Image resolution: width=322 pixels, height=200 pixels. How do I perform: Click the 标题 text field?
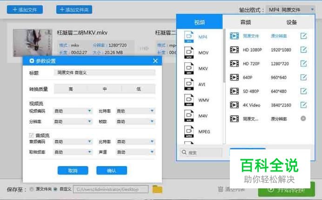[x=105, y=73]
